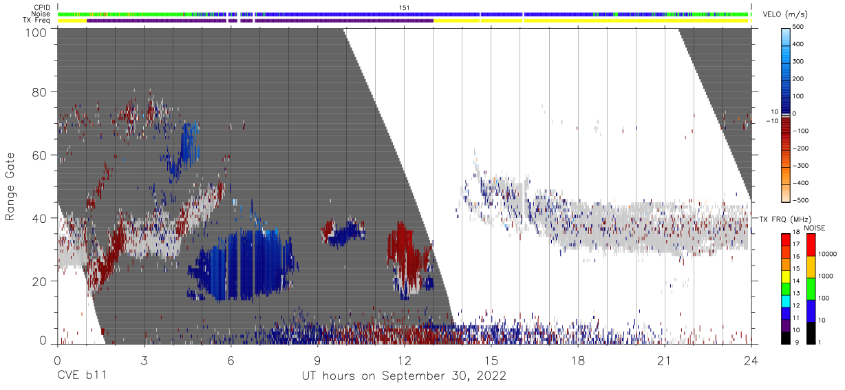Click the 9 tick on frequency colorbar

click(795, 342)
